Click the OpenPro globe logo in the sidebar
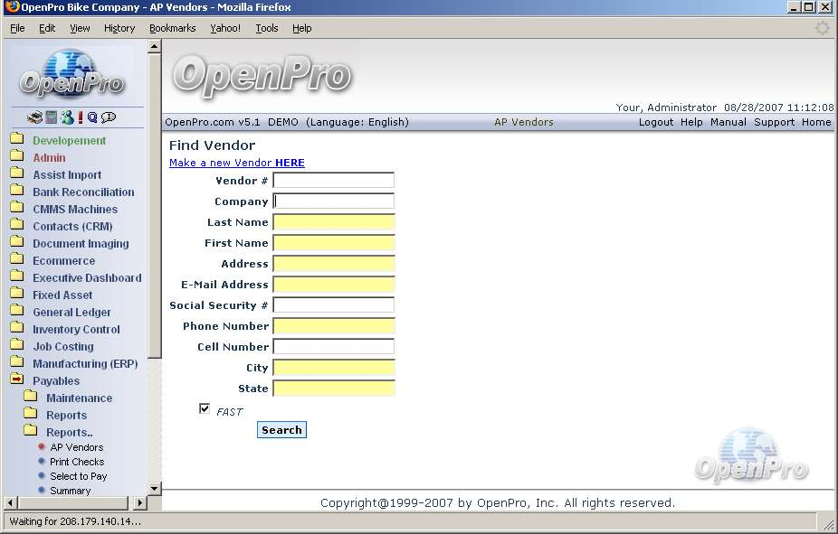Screen dimensions: 838x534 click(72, 74)
